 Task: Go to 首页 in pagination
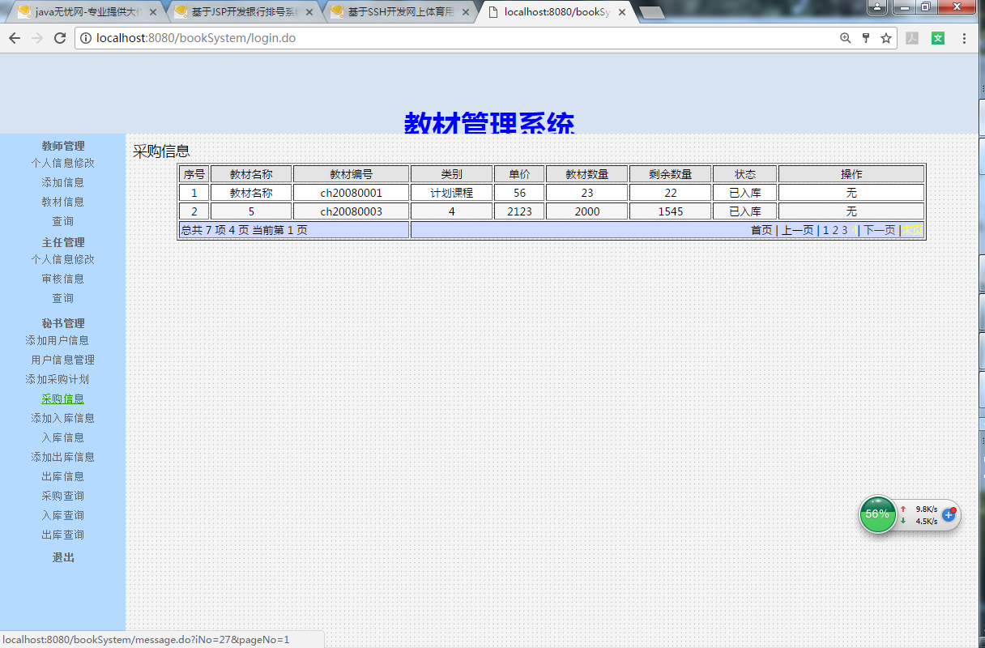[761, 230]
